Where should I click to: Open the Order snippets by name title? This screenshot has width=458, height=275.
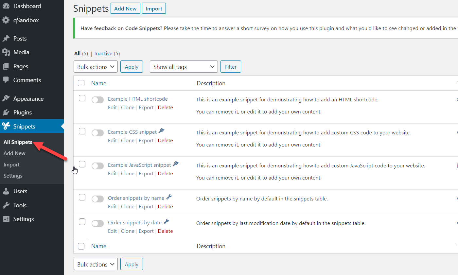pos(136,198)
